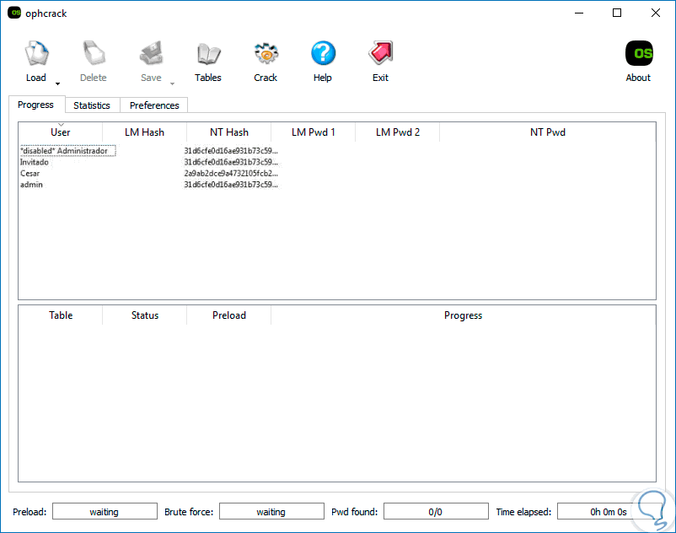
Task: Start cracking with the Crack gear icon
Action: click(266, 53)
